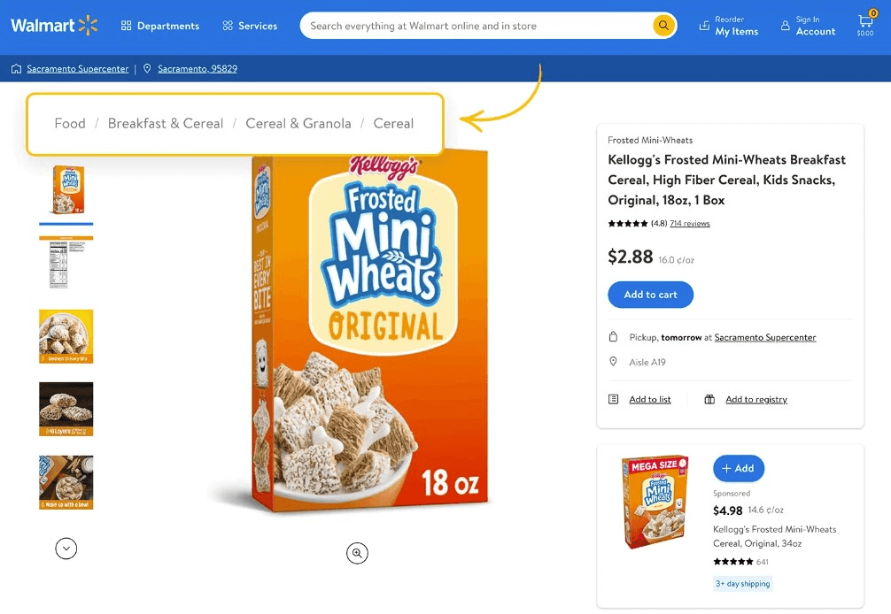Viewport: 891px width, 614px height.
Task: Click the Add to cart button
Action: pyautogui.click(x=651, y=295)
